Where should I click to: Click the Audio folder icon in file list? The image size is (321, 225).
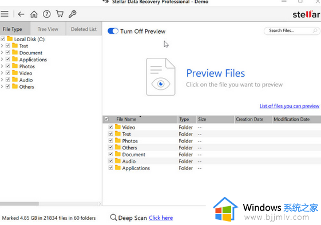click(118, 161)
